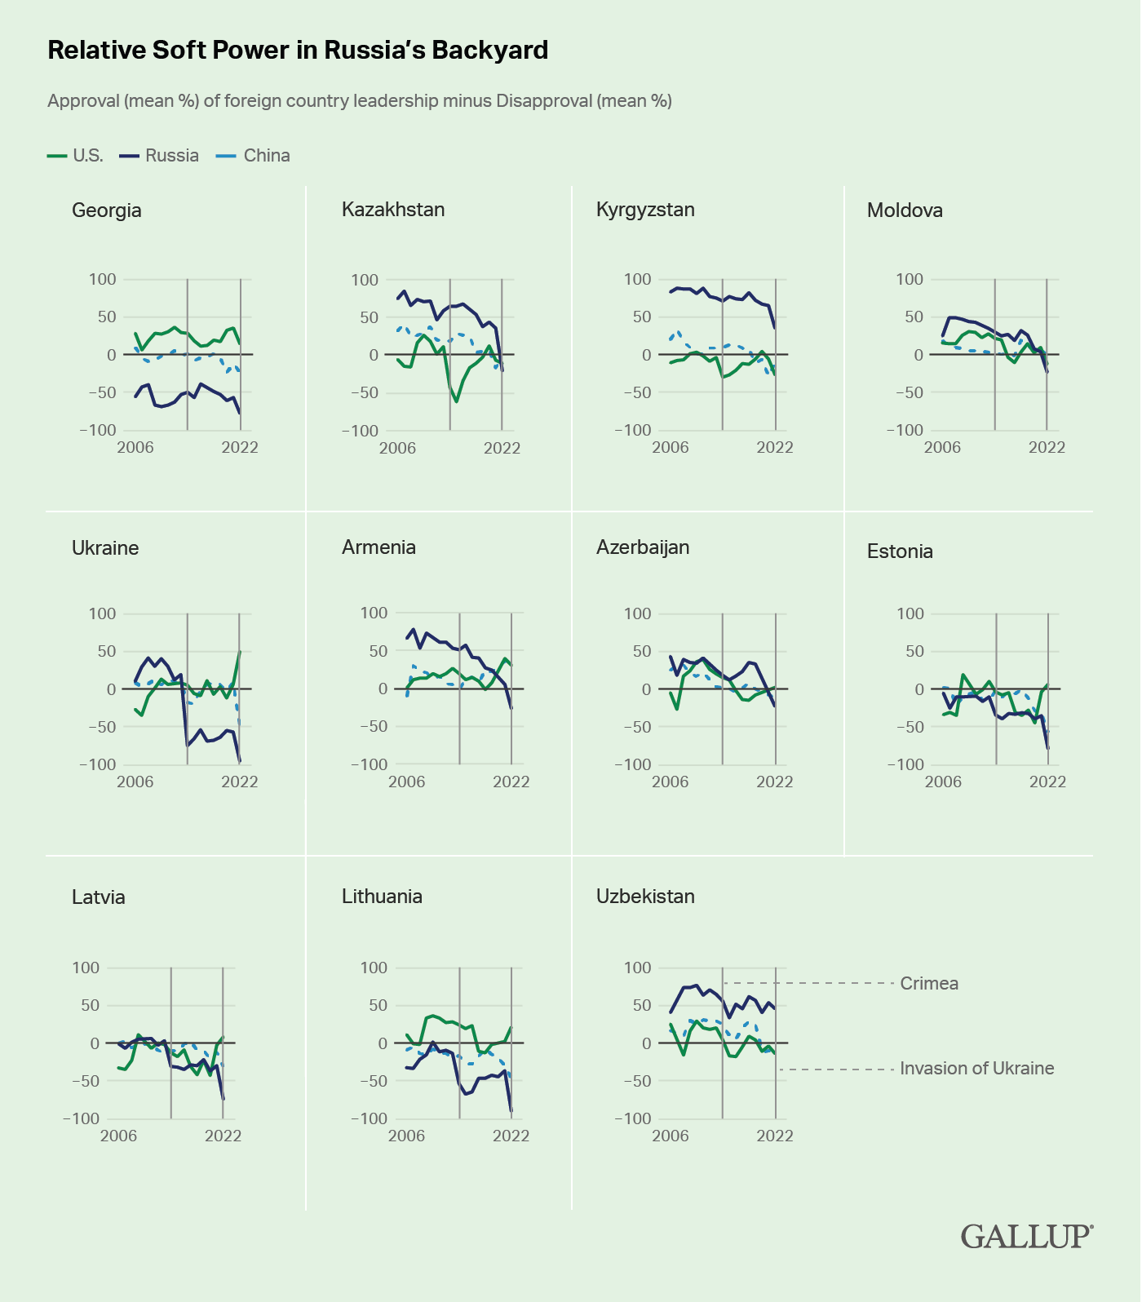Toggle the U.S. legend label
Image resolution: width=1142 pixels, height=1302 pixels.
pyautogui.click(x=88, y=156)
